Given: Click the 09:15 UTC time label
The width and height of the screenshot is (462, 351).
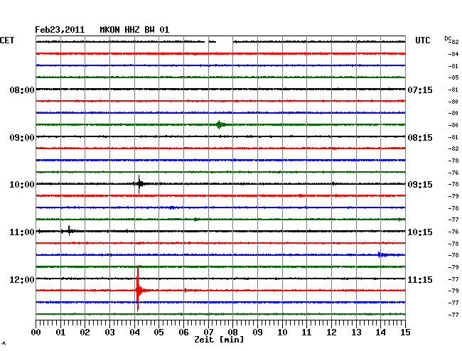Looking at the screenshot, I should [420, 185].
